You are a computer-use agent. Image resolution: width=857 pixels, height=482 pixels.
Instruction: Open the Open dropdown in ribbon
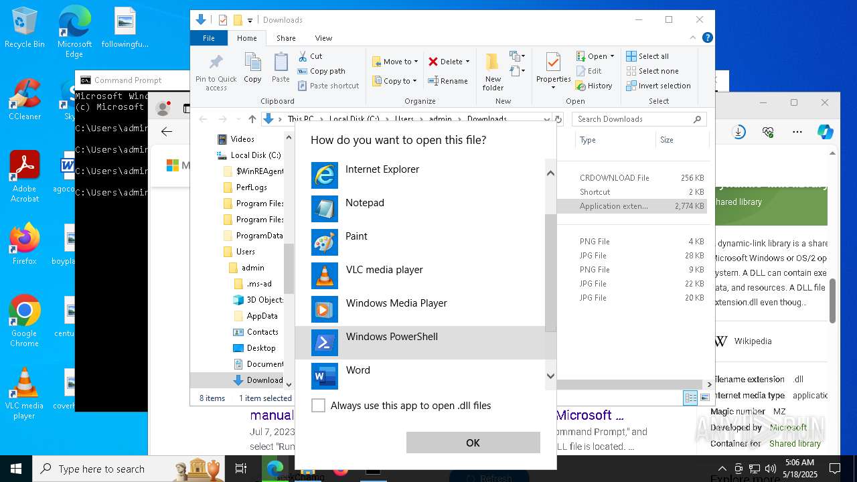(595, 56)
